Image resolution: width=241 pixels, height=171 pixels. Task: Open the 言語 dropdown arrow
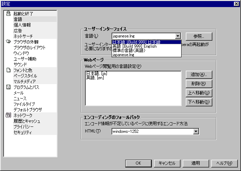[178, 36]
